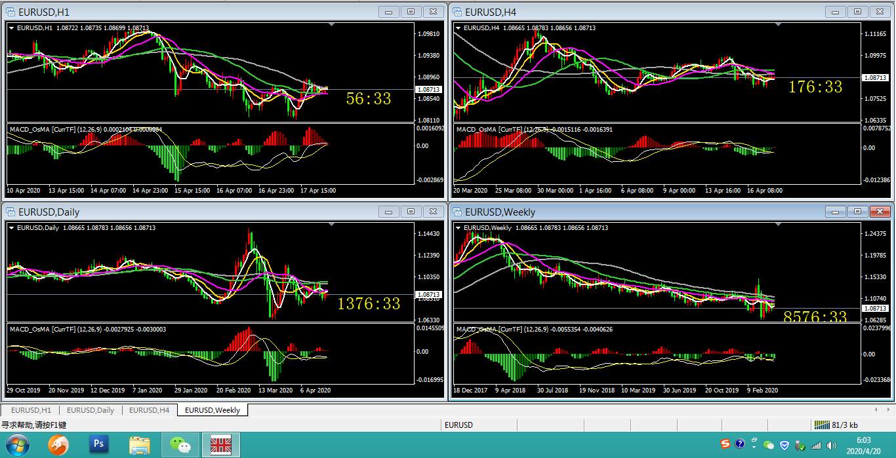Image resolution: width=896 pixels, height=458 pixels.
Task: Minimize the EURUSD,H1 chart window
Action: [389, 11]
